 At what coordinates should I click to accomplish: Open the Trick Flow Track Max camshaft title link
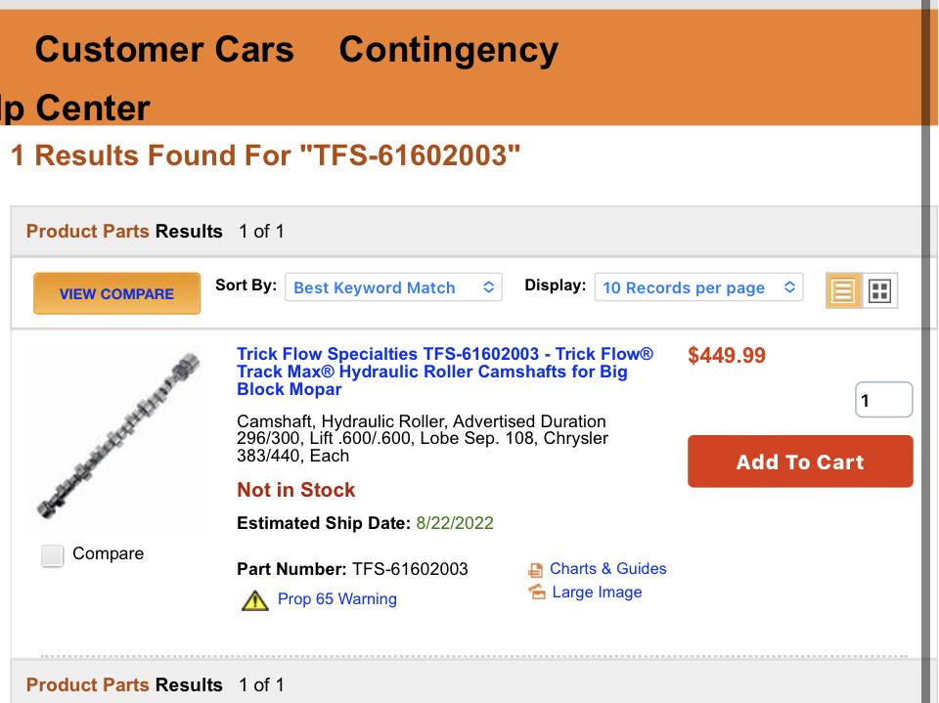[445, 372]
